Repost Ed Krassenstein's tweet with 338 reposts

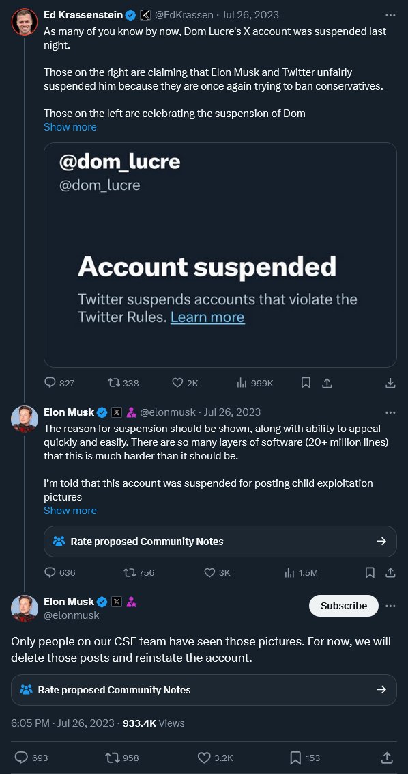pos(123,383)
